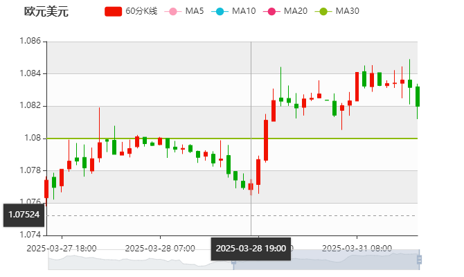Click the left handle of zoom slider

(233, 260)
